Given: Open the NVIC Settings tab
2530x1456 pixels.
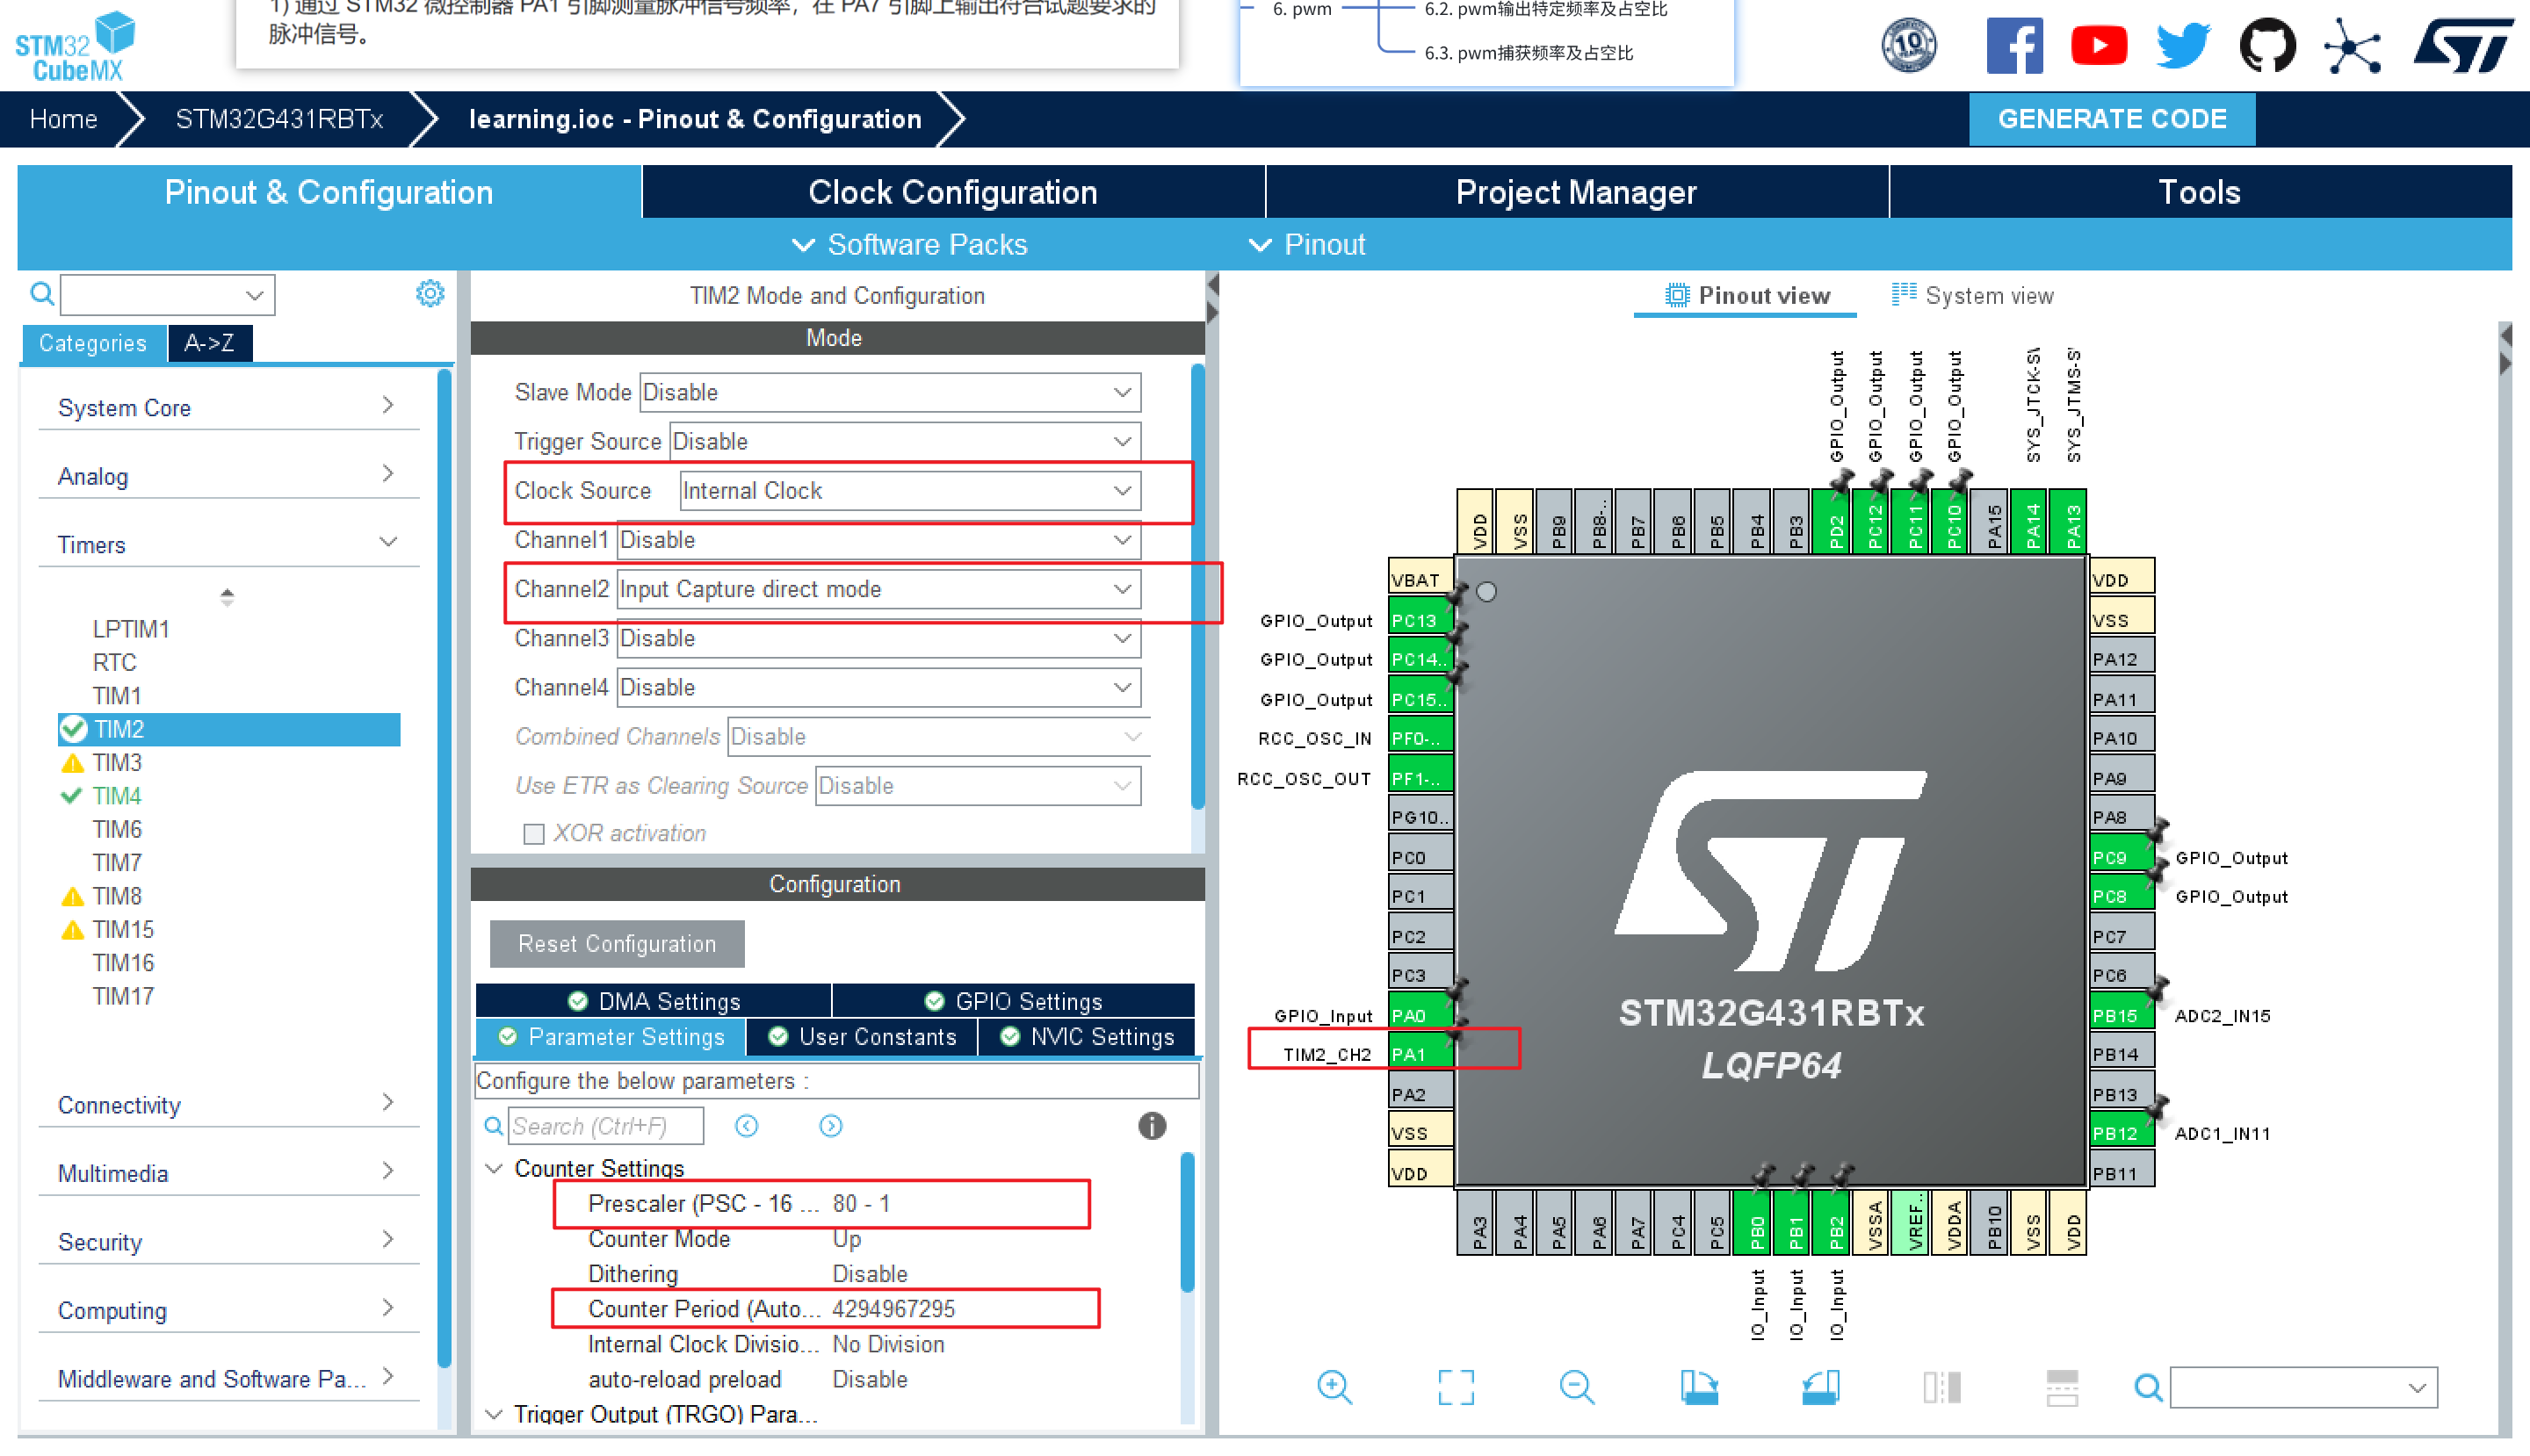Looking at the screenshot, I should (1088, 1037).
